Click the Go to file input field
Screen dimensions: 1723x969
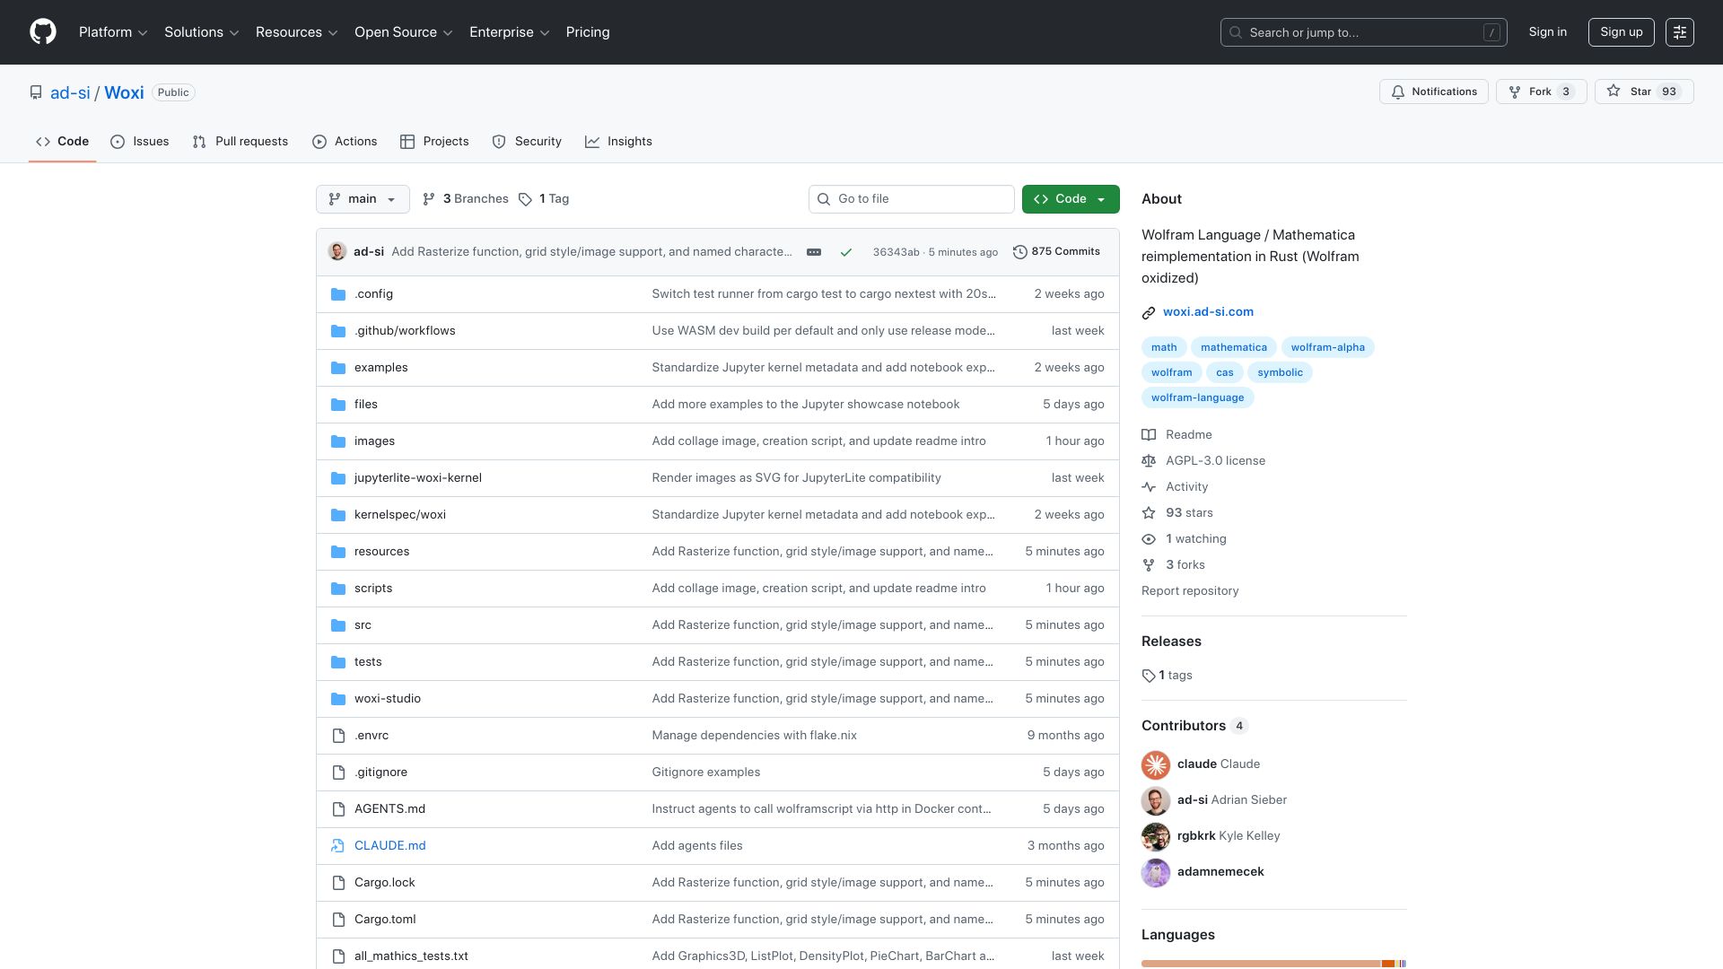tap(911, 199)
